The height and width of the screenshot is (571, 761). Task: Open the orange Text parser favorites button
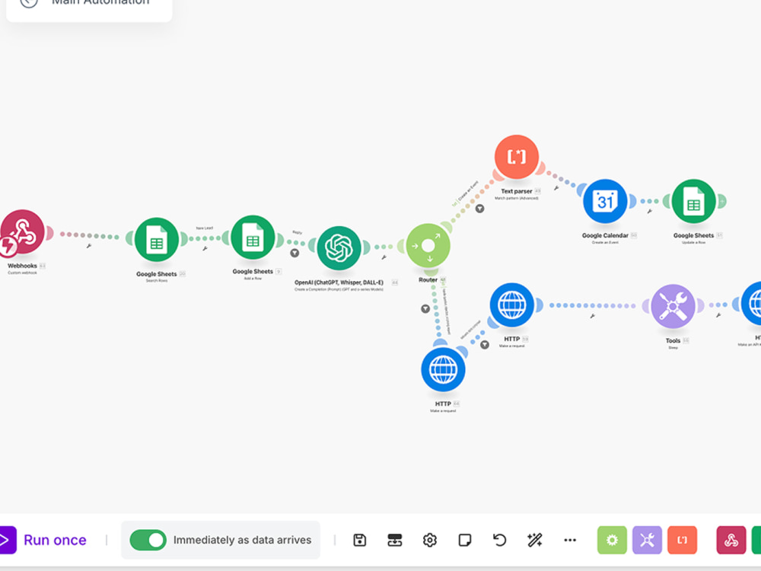(683, 540)
